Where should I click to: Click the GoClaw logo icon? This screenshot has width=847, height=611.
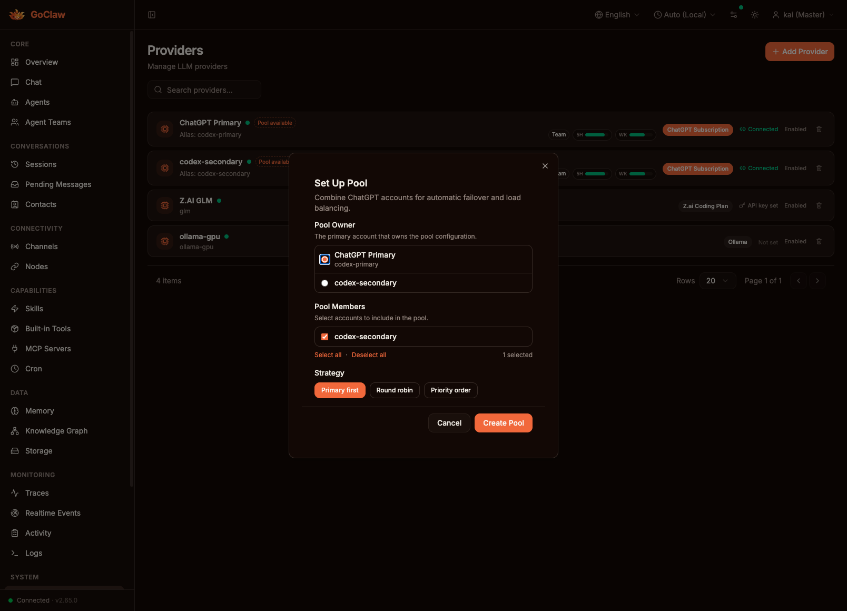17,15
